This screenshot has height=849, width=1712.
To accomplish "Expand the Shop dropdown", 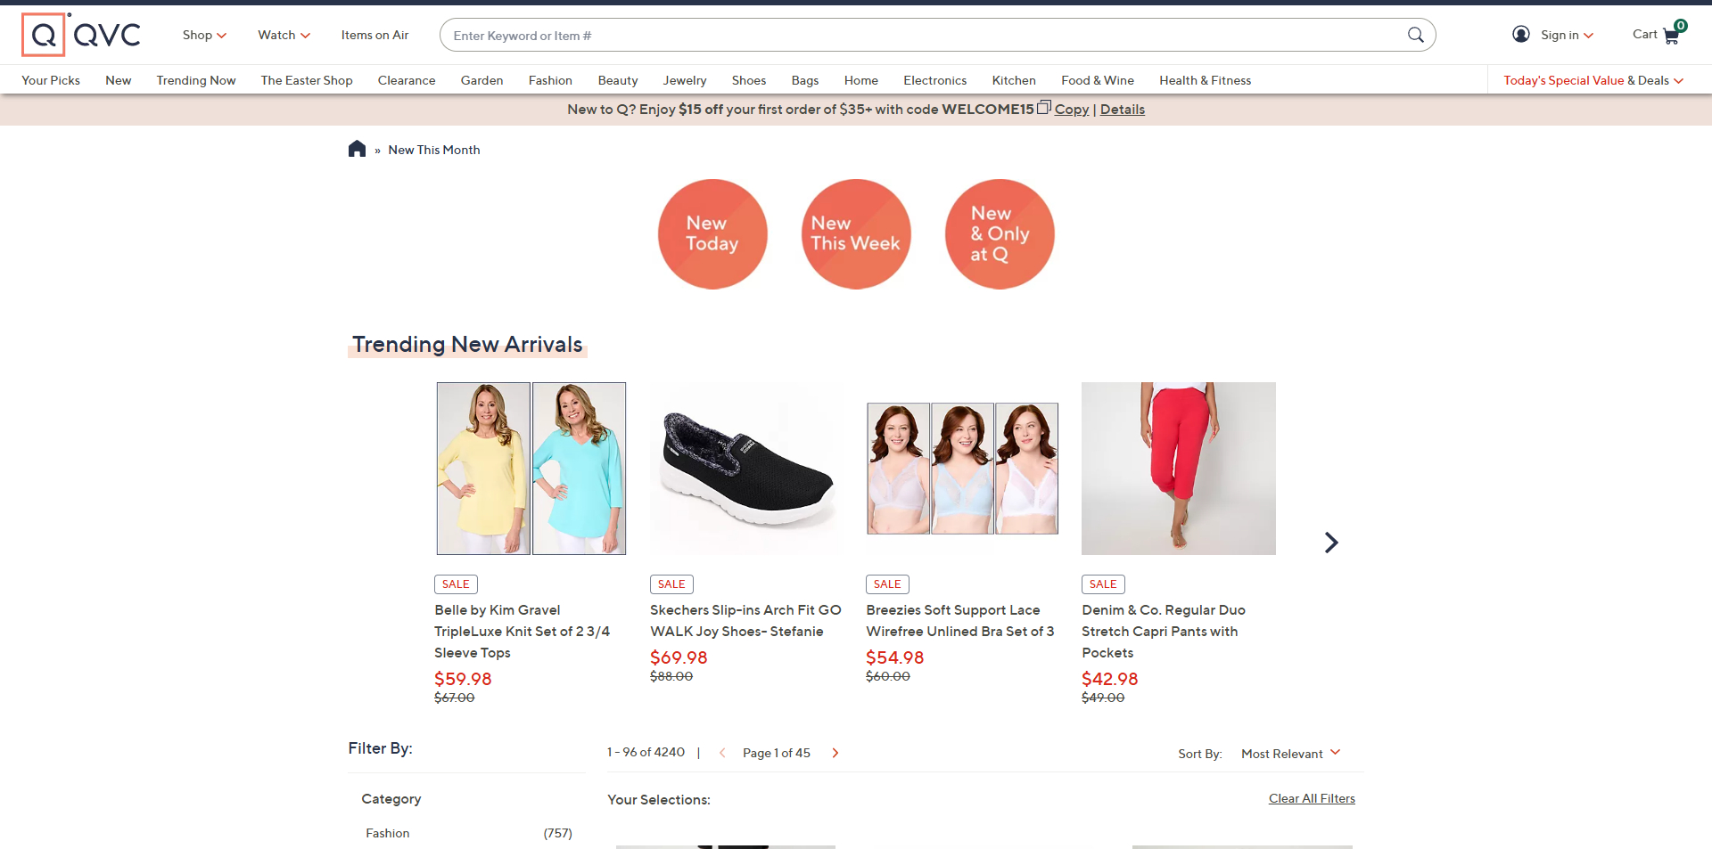I will coord(204,35).
